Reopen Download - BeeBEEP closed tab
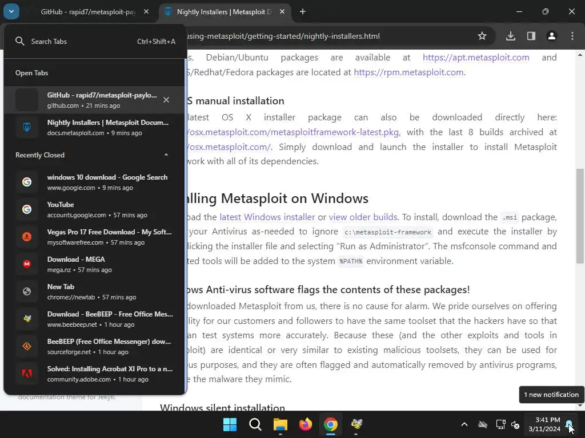Viewport: 585px width, 438px height. [x=95, y=319]
